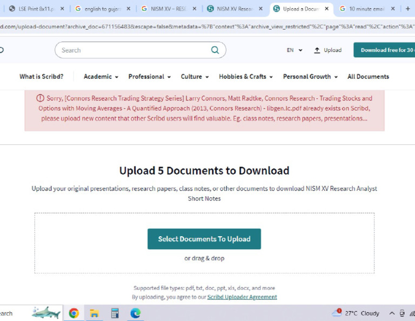Show hidden system tray icons
Image resolution: width=415 pixels, height=321 pixels.
[x=392, y=313]
